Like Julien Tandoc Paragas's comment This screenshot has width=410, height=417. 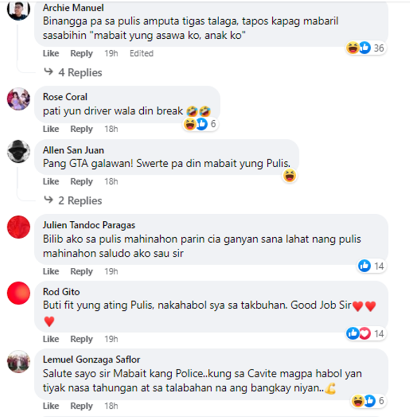tap(51, 272)
